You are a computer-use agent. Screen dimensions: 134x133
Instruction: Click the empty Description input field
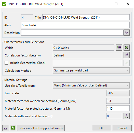[72, 33]
